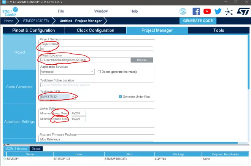Select the Project side section
The height and width of the screenshot is (166, 251).
point(19,52)
